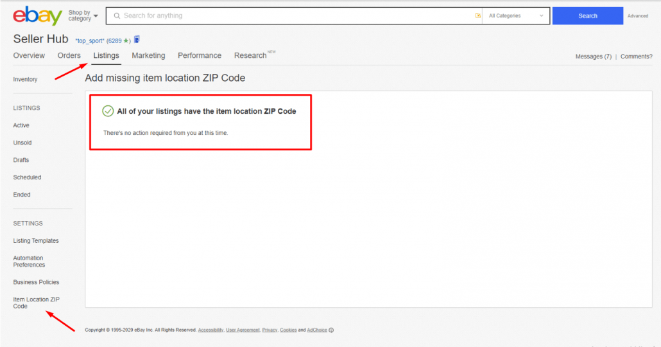Open the Shop by category dropdown
The width and height of the screenshot is (661, 347).
tap(83, 15)
